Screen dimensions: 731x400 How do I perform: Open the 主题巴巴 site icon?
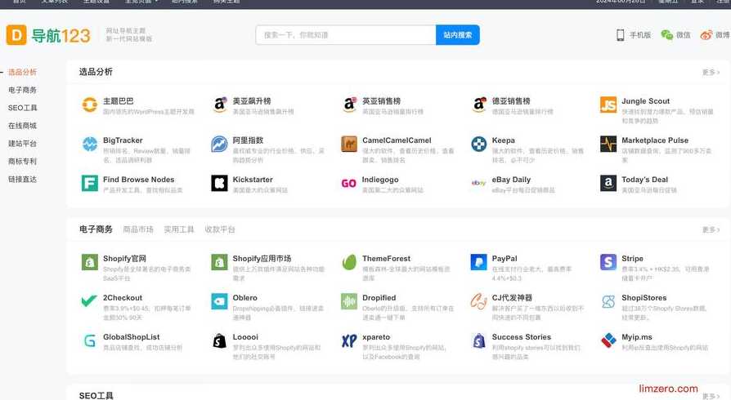tap(89, 104)
